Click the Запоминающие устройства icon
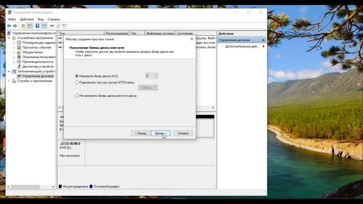The width and height of the screenshot is (363, 204). point(14,71)
